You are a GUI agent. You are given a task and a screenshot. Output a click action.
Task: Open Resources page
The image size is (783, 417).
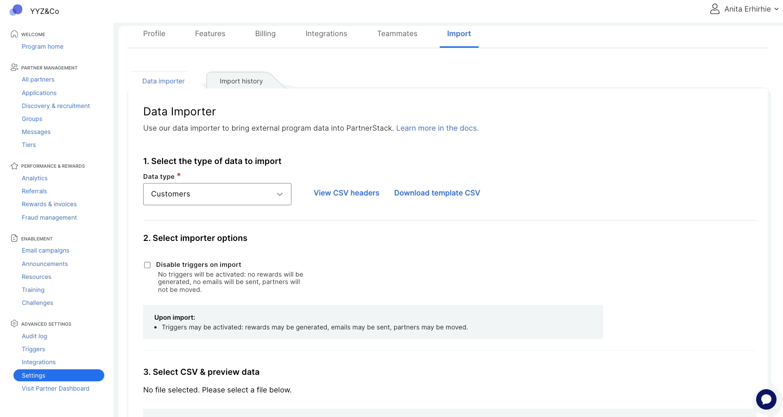(x=37, y=277)
